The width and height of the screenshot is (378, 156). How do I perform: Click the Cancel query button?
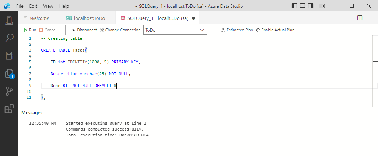coord(48,30)
